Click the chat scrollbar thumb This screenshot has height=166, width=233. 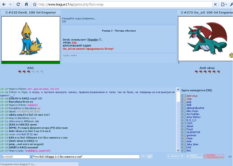coord(178,125)
